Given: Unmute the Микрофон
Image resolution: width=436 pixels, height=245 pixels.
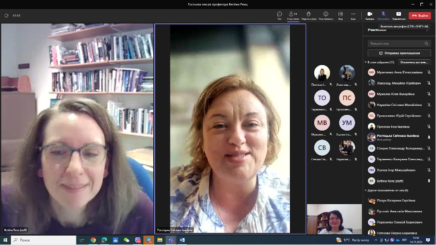Looking at the screenshot, I should pos(383,16).
